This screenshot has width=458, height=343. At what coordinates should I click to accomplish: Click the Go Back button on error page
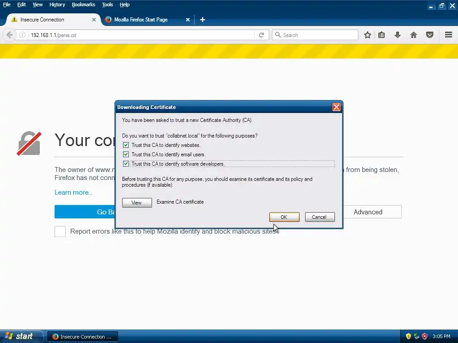[85, 212]
